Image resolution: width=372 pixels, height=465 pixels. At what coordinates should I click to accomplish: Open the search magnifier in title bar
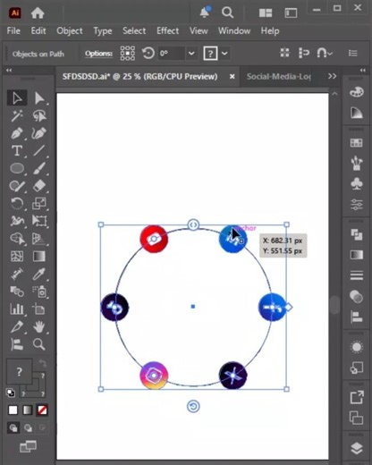tap(227, 13)
